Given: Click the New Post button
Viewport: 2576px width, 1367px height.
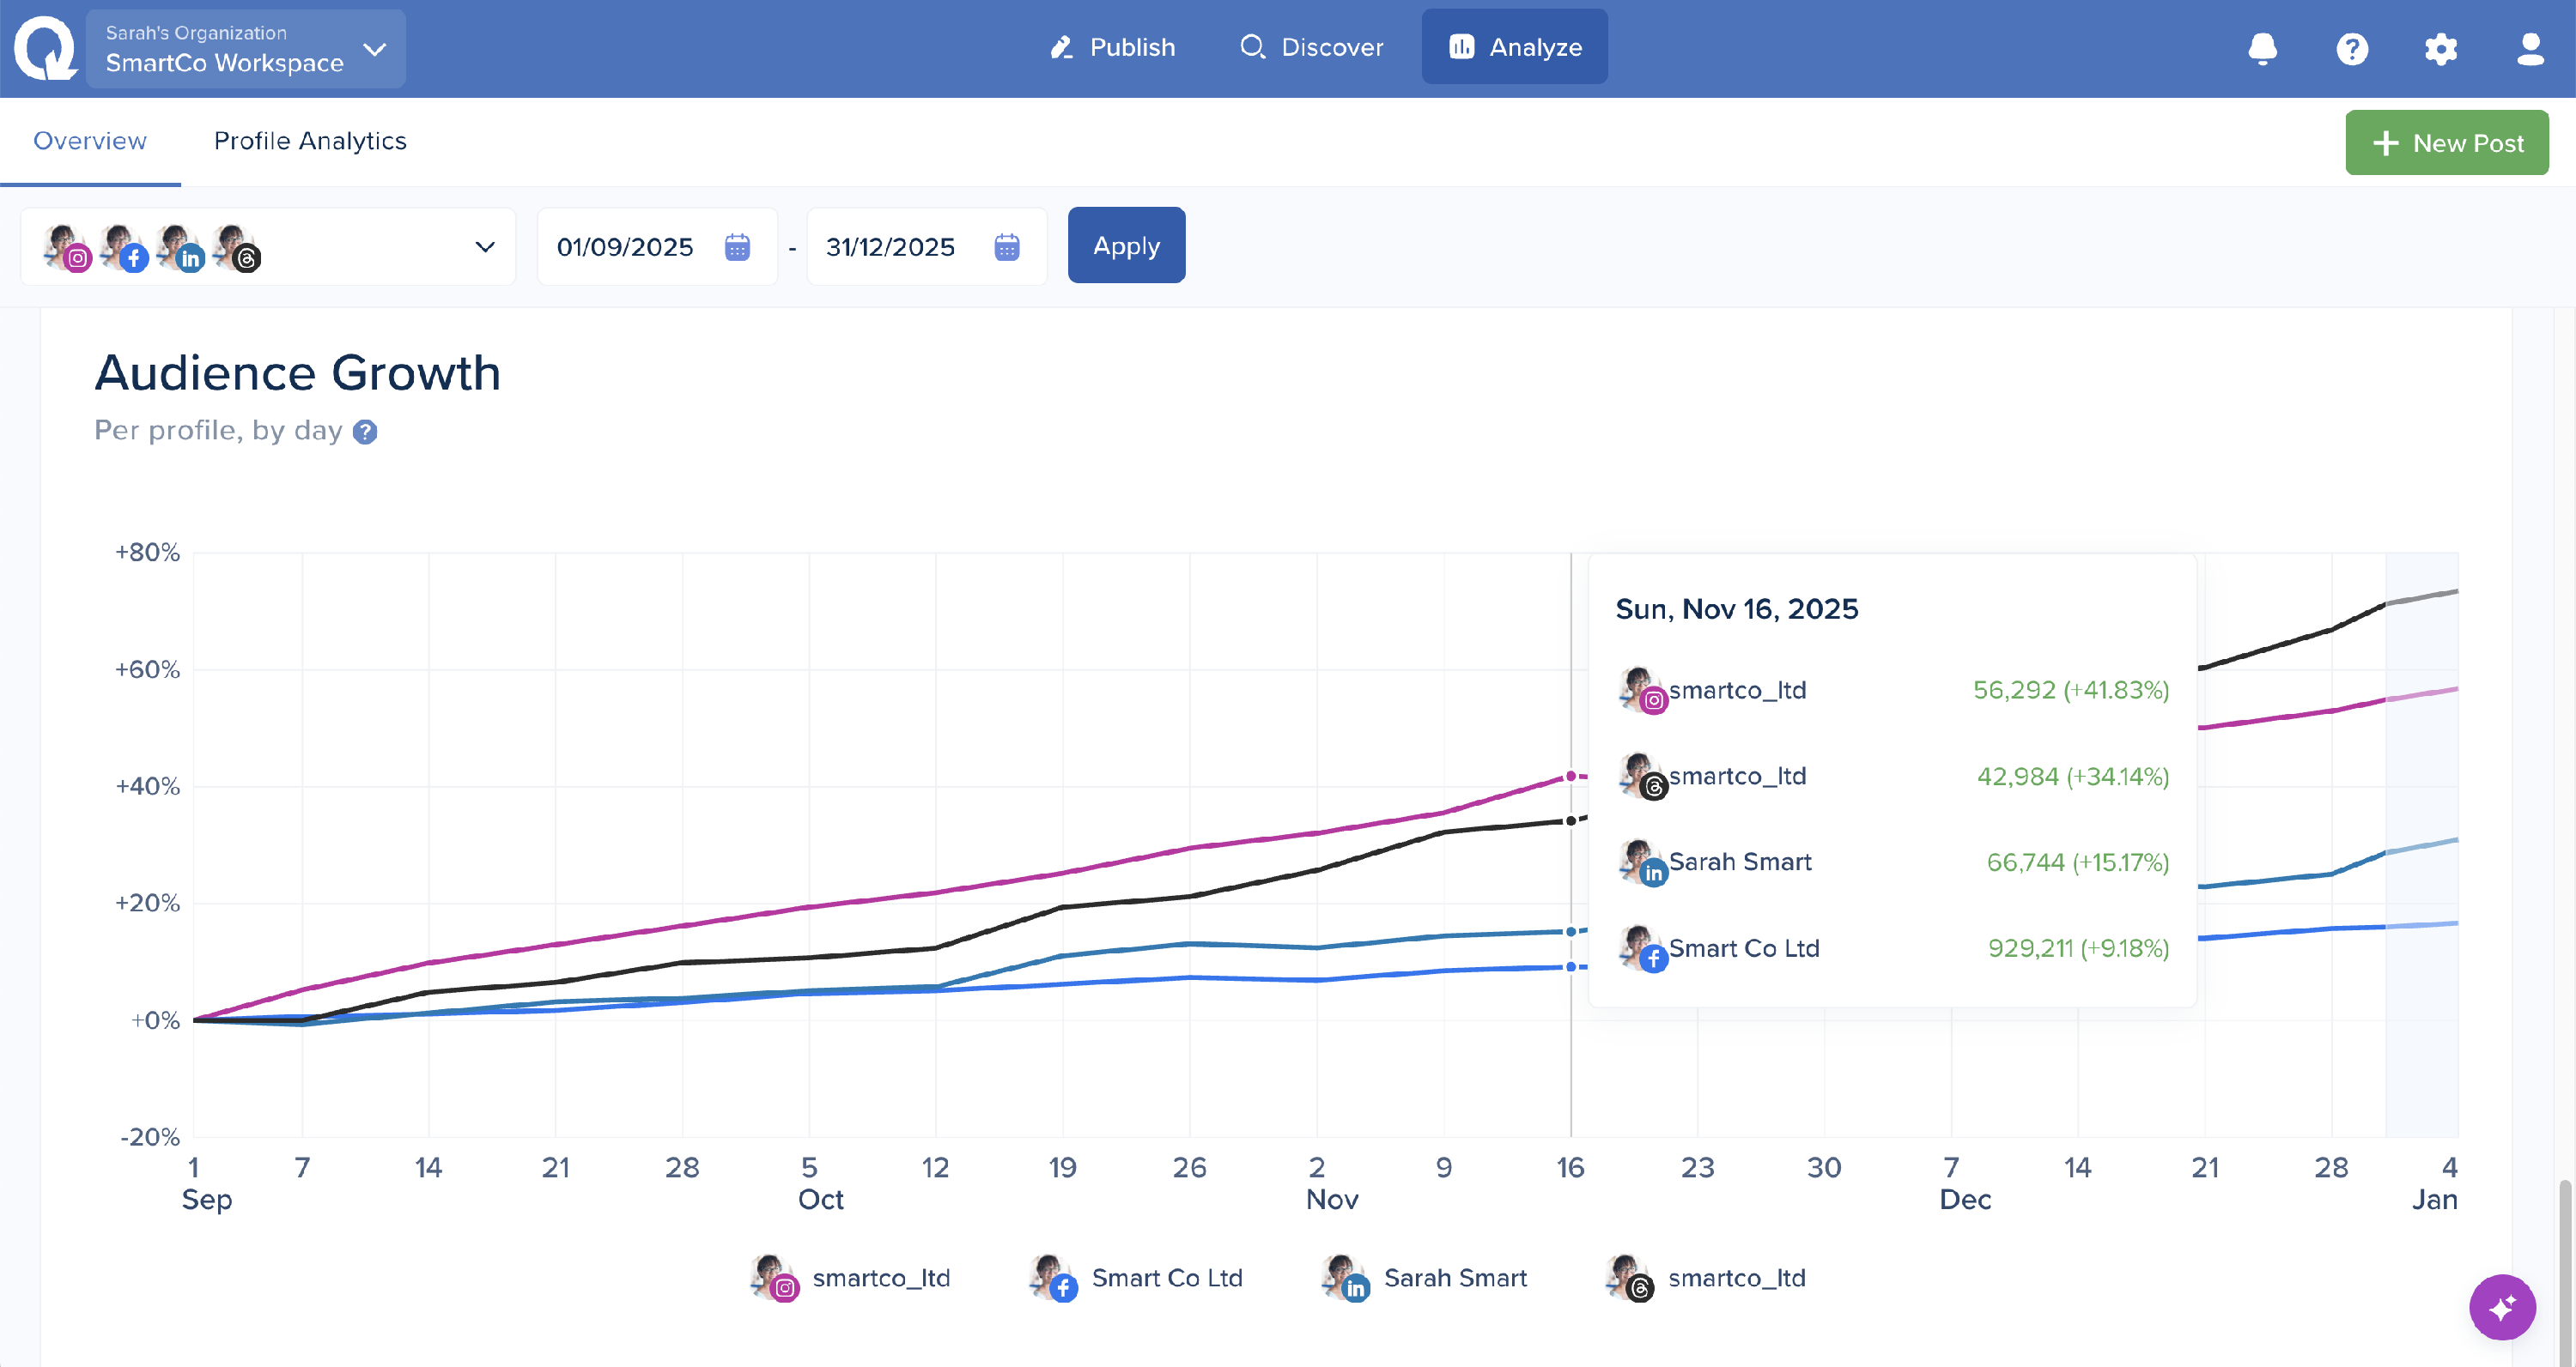Looking at the screenshot, I should tap(2446, 143).
